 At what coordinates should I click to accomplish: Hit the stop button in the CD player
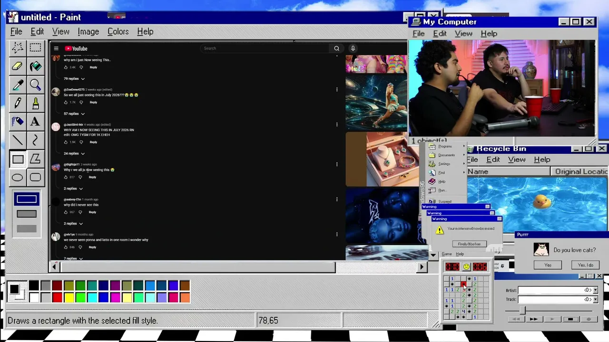(x=570, y=319)
